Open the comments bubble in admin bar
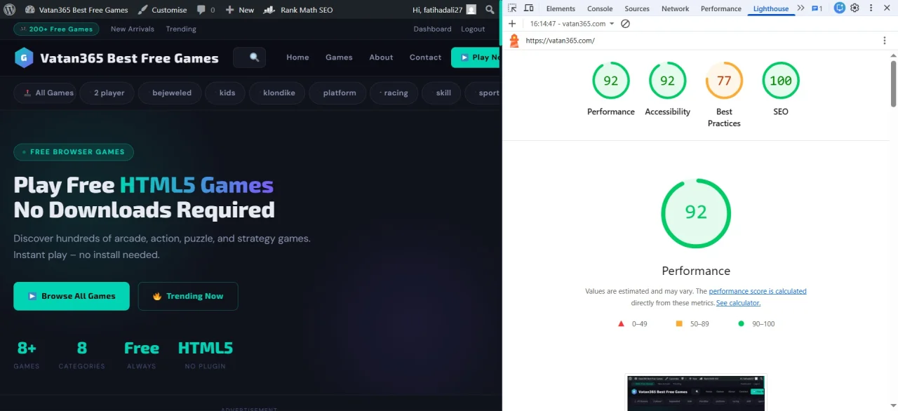This screenshot has width=898, height=411. (x=201, y=10)
